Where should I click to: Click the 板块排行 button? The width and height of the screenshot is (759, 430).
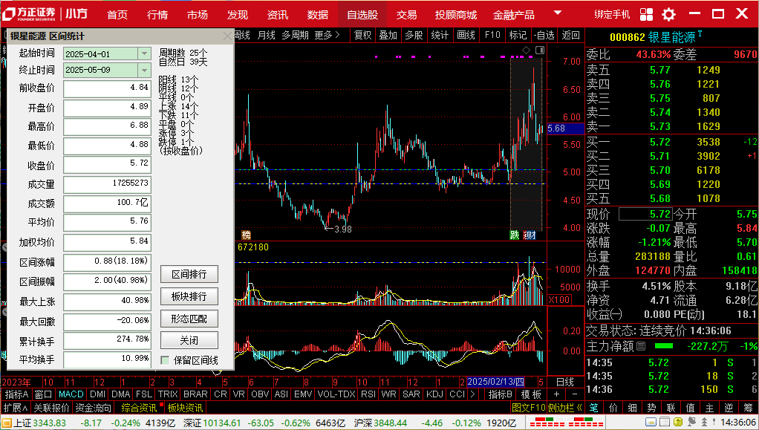click(x=189, y=296)
